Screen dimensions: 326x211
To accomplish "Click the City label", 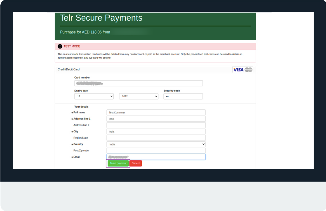I will [76, 131].
